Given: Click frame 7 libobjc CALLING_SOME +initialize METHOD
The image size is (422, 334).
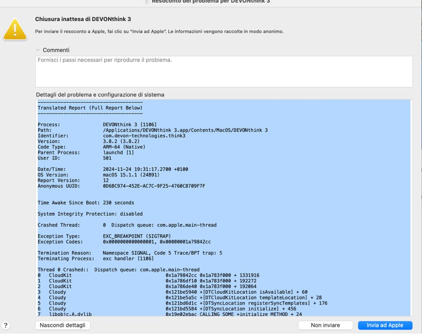Looking at the screenshot, I should (x=169, y=314).
